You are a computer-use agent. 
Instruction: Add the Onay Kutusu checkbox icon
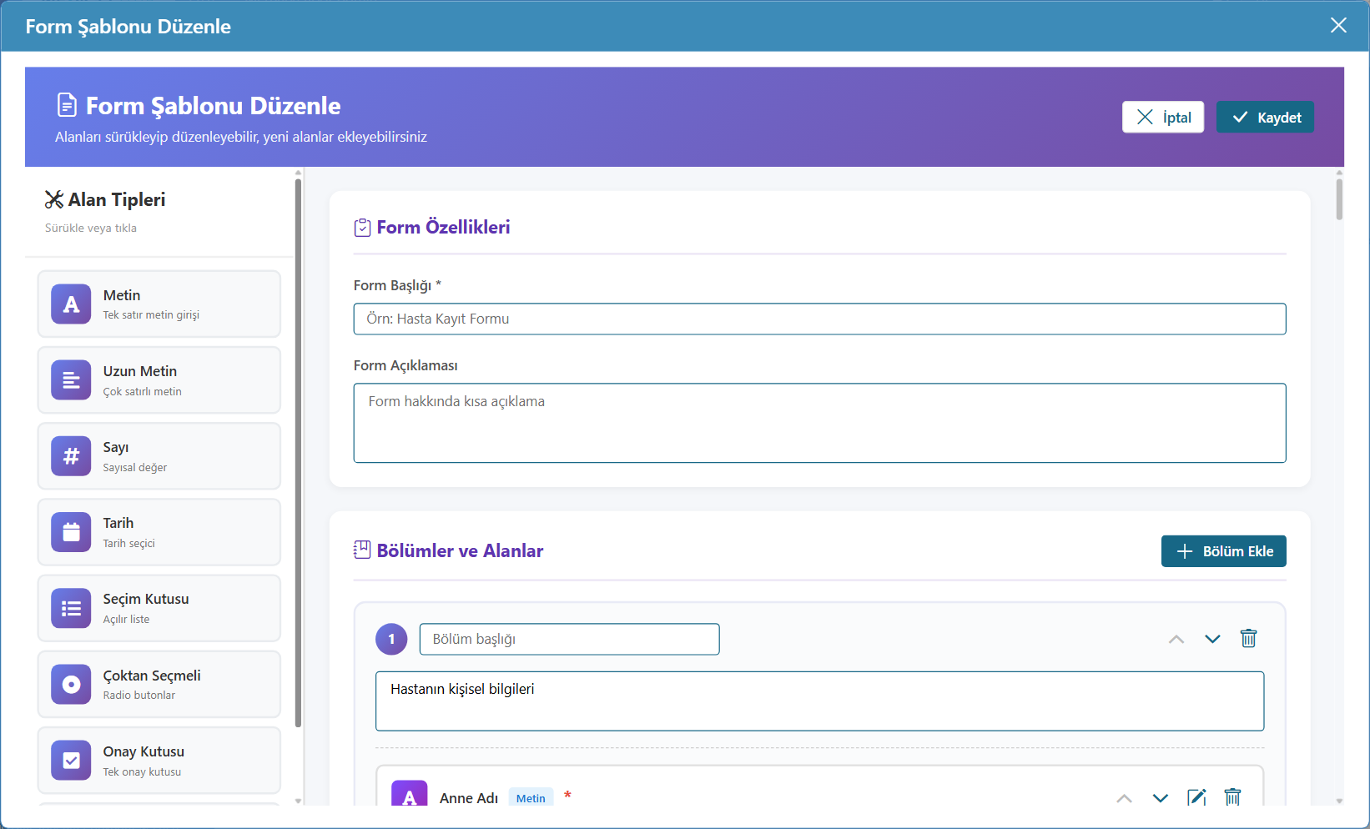[x=71, y=761]
